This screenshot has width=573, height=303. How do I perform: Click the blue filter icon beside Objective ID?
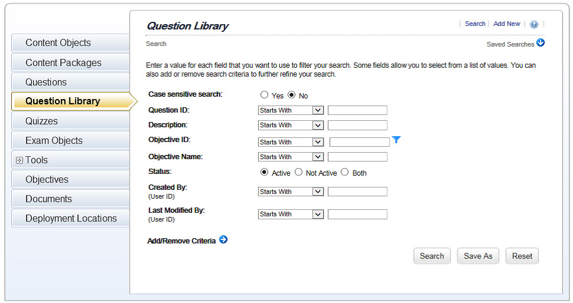(x=396, y=140)
